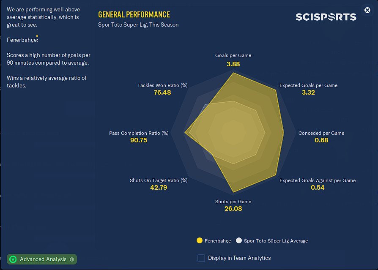This screenshot has width=378, height=270.
Task: Click the info icon beside Advanced Analysis
Action: pyautogui.click(x=72, y=259)
